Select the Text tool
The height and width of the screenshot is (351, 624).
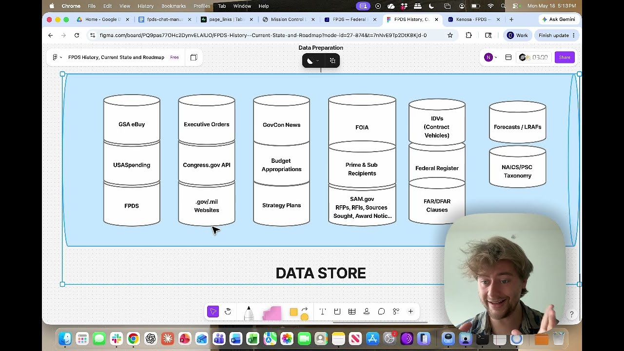pos(322,312)
